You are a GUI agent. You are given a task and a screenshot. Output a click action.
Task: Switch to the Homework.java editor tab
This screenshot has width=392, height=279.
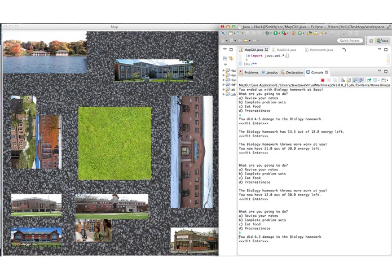coord(319,50)
